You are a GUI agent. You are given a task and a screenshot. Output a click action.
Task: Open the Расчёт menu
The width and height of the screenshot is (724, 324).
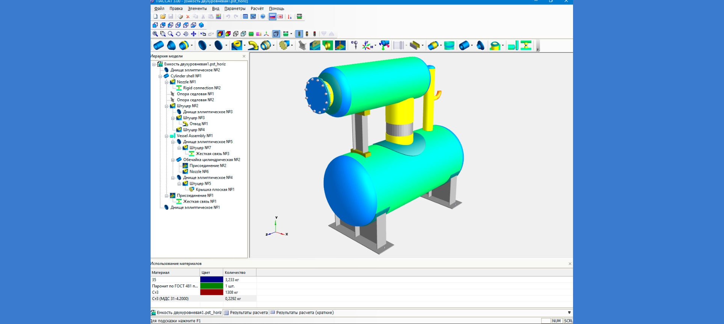pyautogui.click(x=257, y=9)
